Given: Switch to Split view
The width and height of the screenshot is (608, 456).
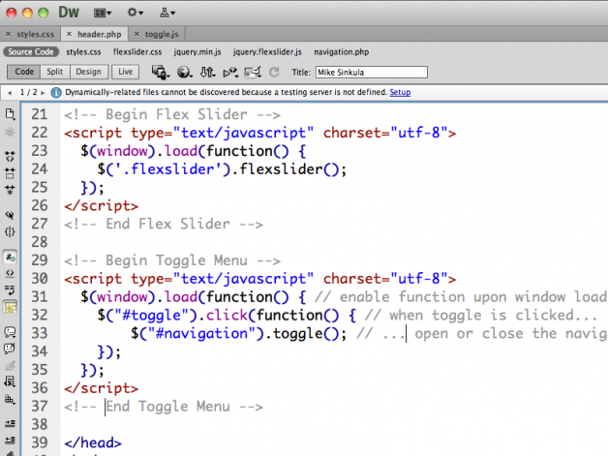Looking at the screenshot, I should pos(54,72).
